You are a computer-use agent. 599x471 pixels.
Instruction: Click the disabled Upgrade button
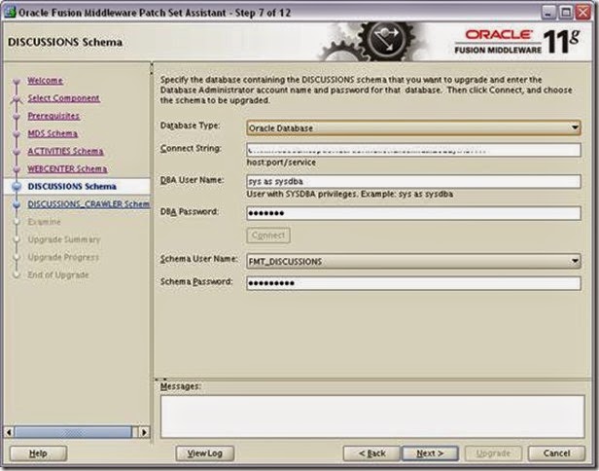point(493,453)
